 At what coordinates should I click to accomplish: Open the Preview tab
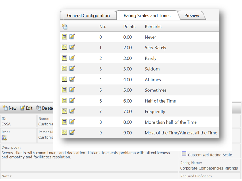tap(192, 16)
